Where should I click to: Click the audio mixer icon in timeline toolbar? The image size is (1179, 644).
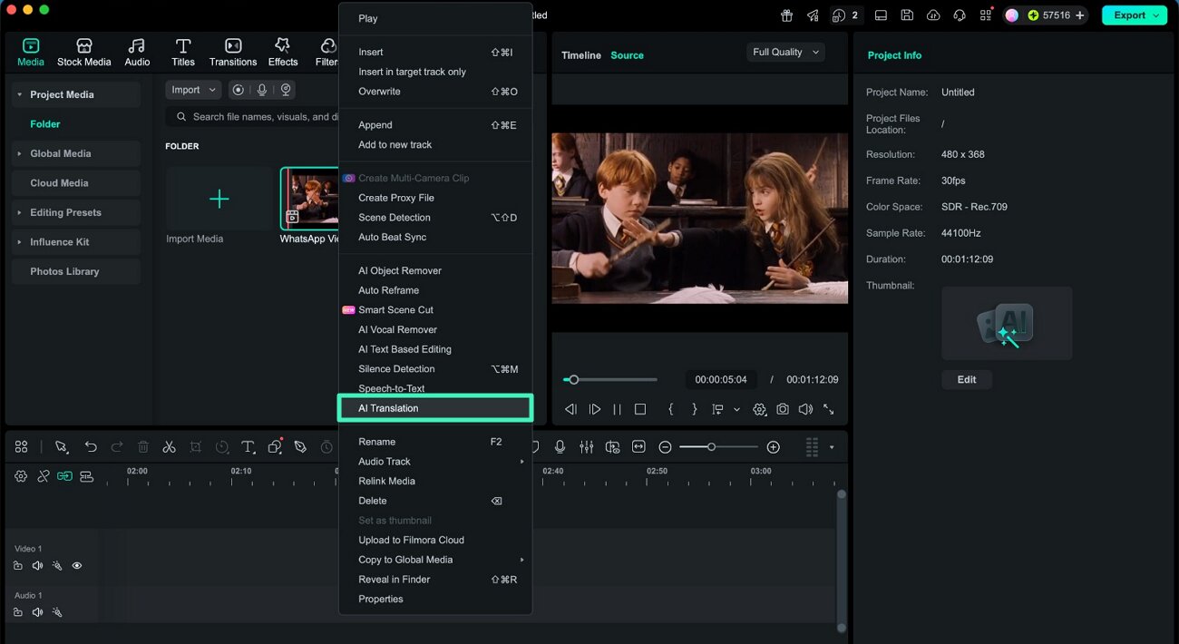pos(587,447)
